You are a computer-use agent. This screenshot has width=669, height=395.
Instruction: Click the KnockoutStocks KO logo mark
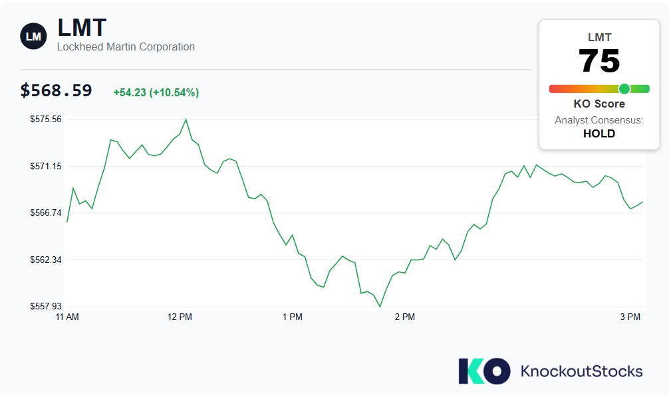484,371
